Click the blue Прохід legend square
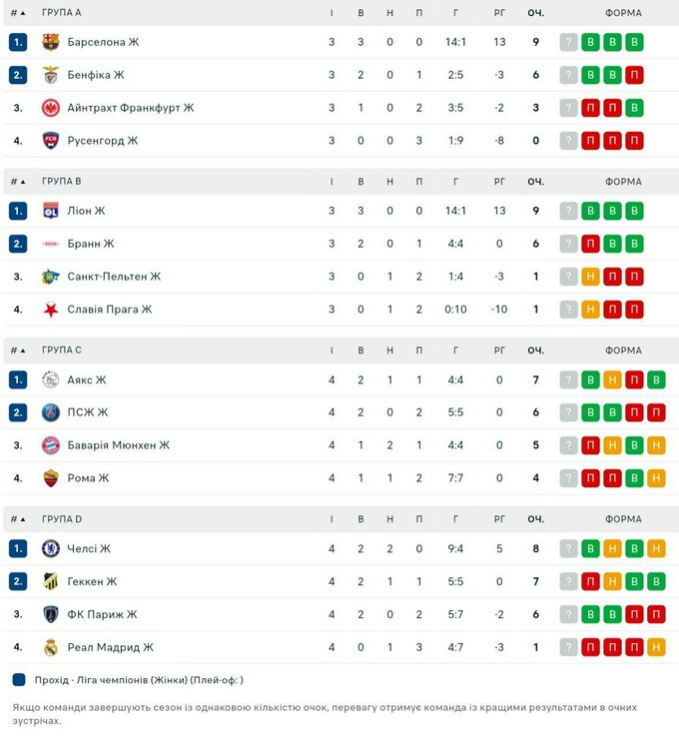The height and width of the screenshot is (739, 679). 20,680
